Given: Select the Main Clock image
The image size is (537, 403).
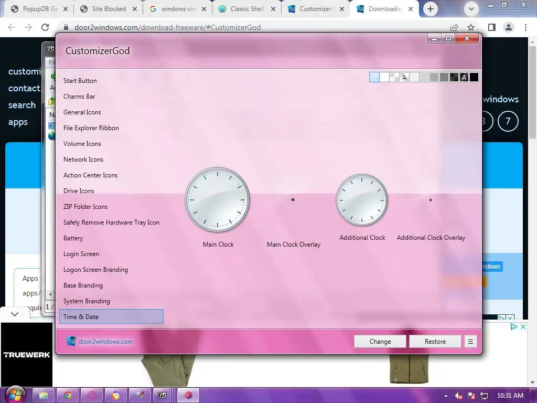Looking at the screenshot, I should click(218, 199).
